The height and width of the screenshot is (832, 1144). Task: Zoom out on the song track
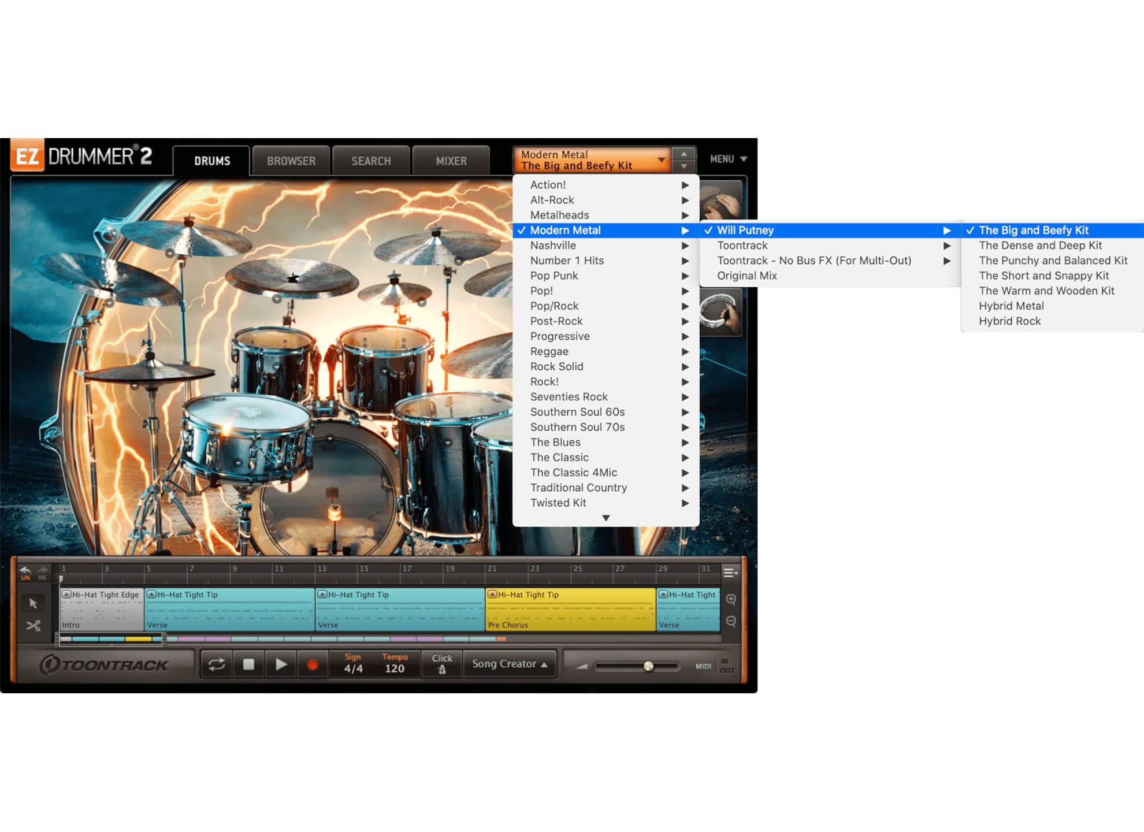(731, 621)
